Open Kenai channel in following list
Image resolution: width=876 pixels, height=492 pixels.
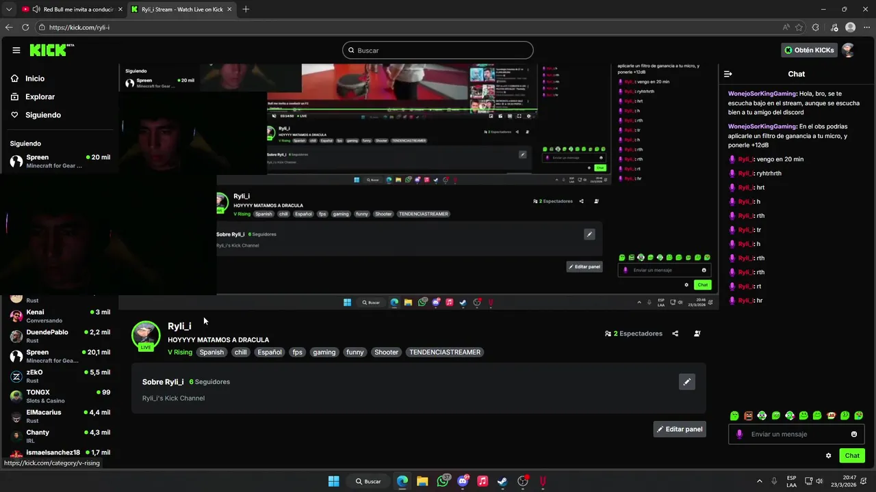pos(60,316)
